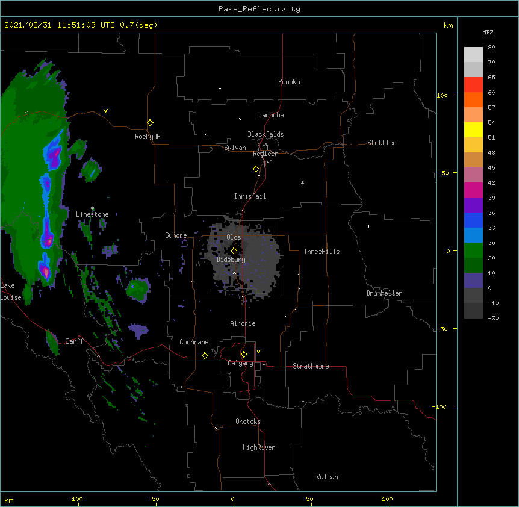
Task: Click the 80 value on the dBZ scale
Action: click(491, 48)
